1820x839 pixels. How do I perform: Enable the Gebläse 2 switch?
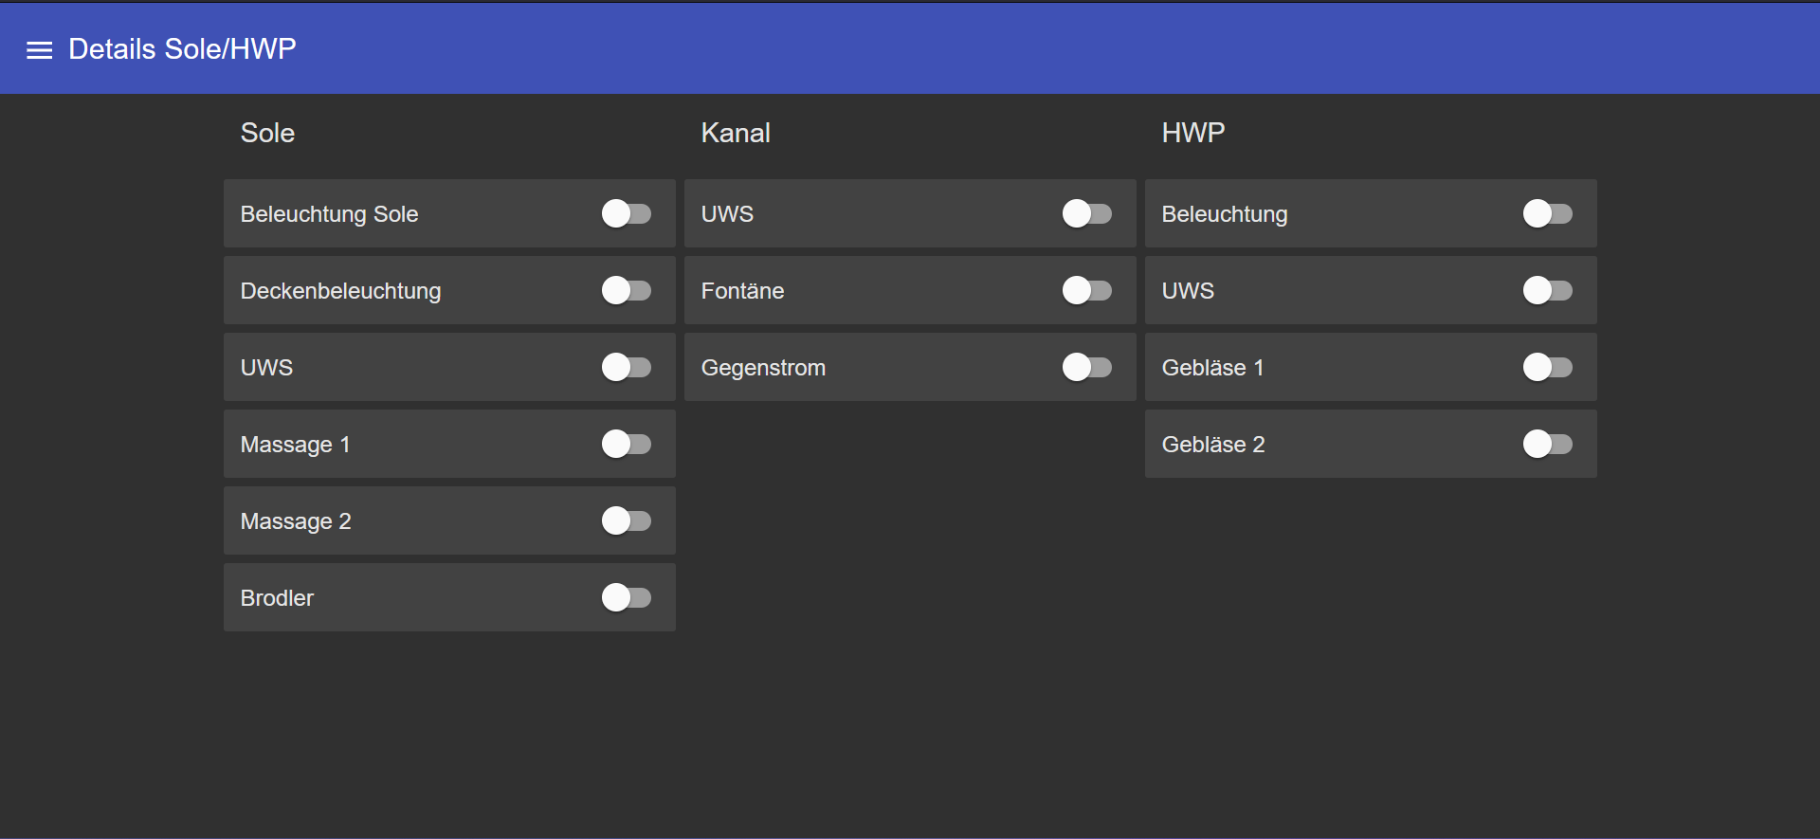tap(1548, 444)
